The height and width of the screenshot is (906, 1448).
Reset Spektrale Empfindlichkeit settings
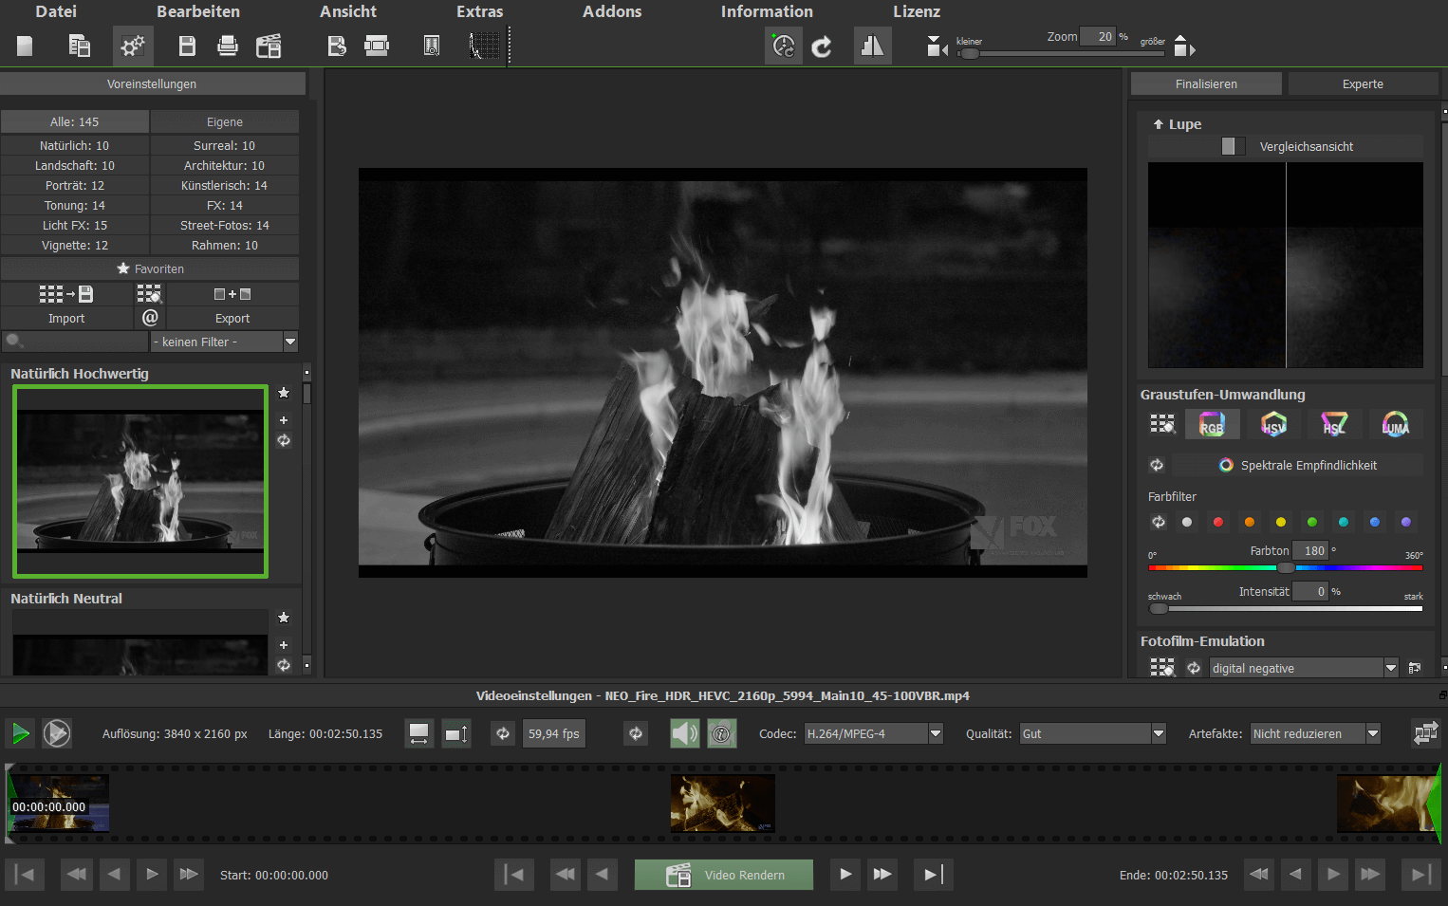1157,465
